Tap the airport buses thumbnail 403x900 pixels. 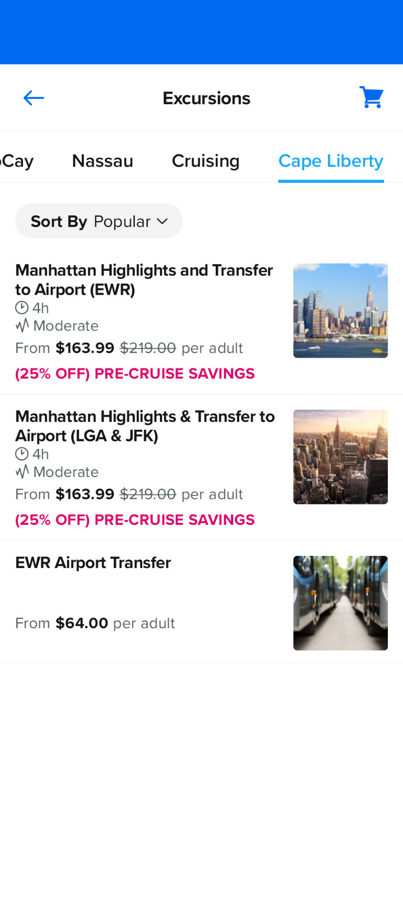point(341,603)
